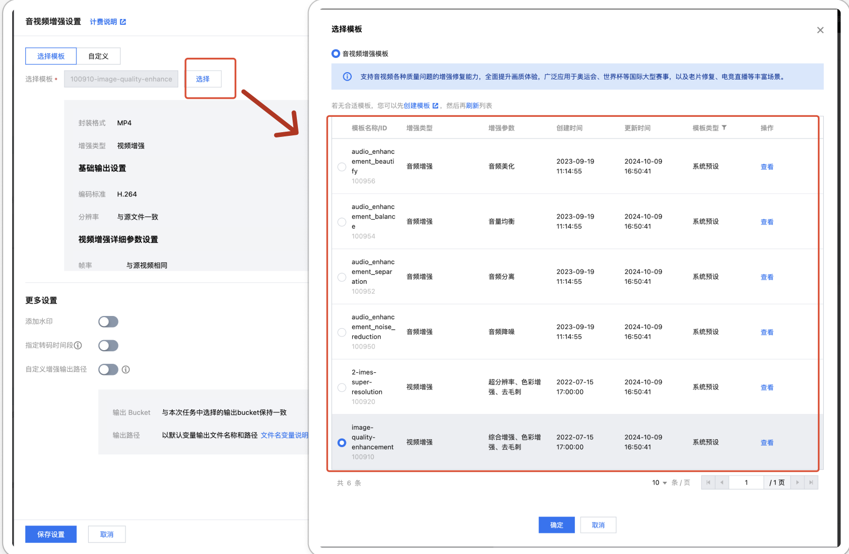Image resolution: width=849 pixels, height=554 pixels.
Task: Go to the previous page of templates
Action: point(722,482)
